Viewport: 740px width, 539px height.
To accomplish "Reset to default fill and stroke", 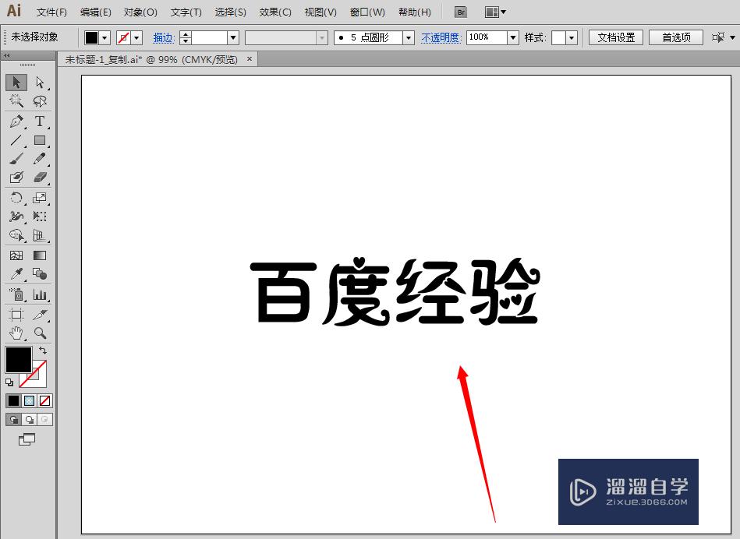I will click(9, 382).
